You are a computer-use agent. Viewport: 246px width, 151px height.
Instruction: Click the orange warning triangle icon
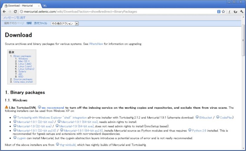point(6,107)
